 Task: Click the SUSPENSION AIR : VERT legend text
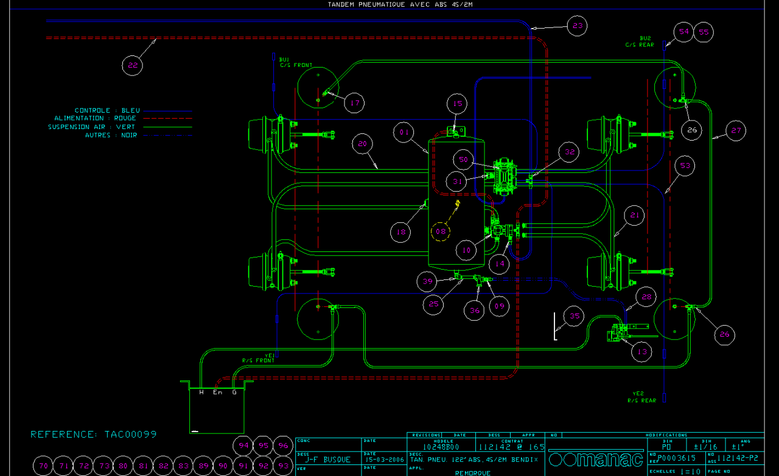point(93,127)
